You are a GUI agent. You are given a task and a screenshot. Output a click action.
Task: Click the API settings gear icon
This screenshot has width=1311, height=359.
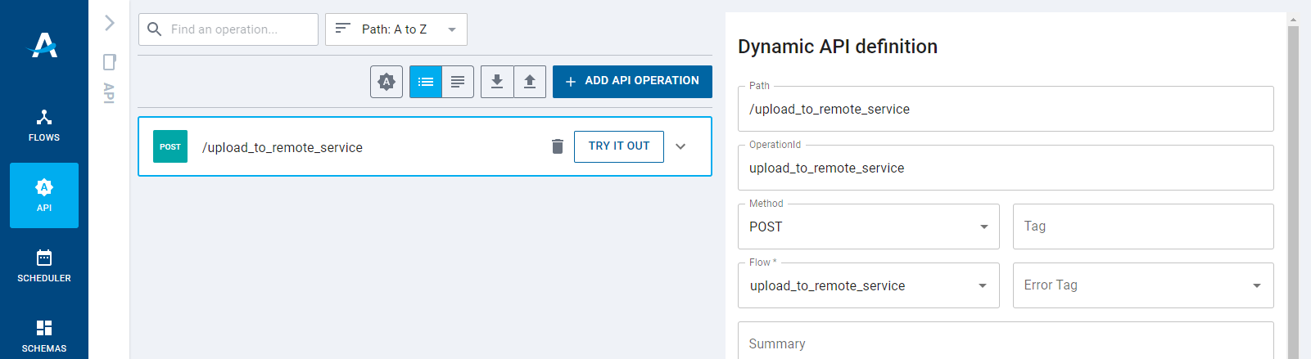(387, 82)
